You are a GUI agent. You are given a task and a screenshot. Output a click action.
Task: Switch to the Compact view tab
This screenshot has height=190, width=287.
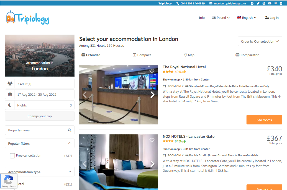click(142, 55)
